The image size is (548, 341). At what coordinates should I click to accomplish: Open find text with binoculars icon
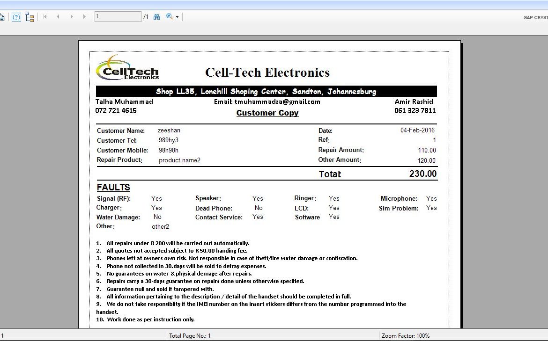click(x=157, y=17)
